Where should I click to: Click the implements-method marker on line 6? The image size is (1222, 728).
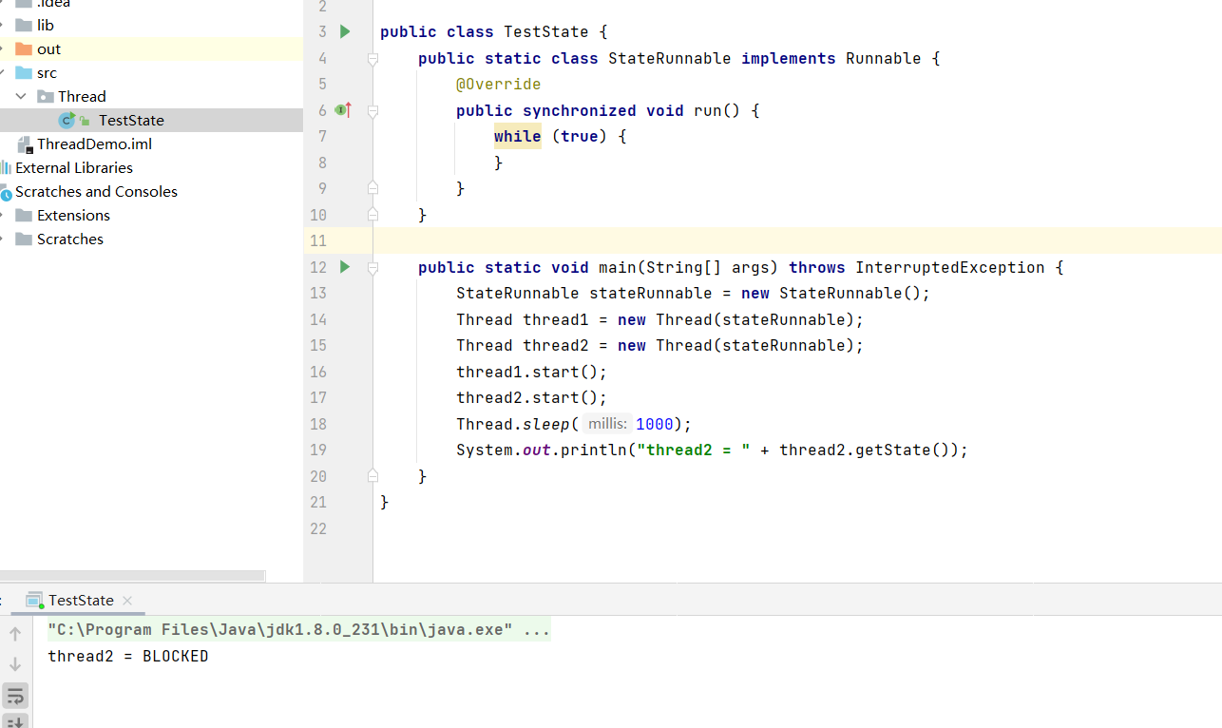pyautogui.click(x=343, y=110)
